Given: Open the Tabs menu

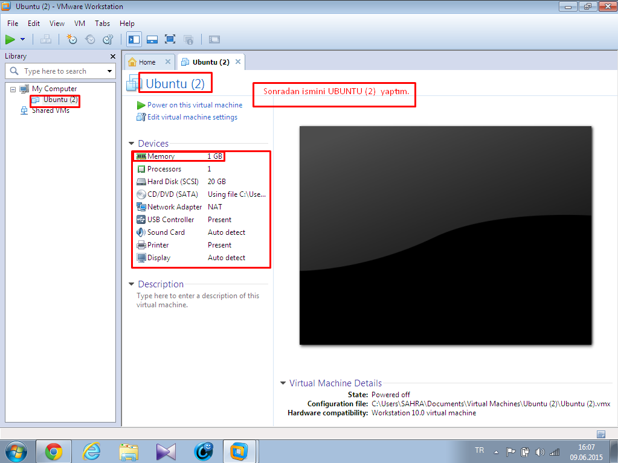Looking at the screenshot, I should 102,23.
